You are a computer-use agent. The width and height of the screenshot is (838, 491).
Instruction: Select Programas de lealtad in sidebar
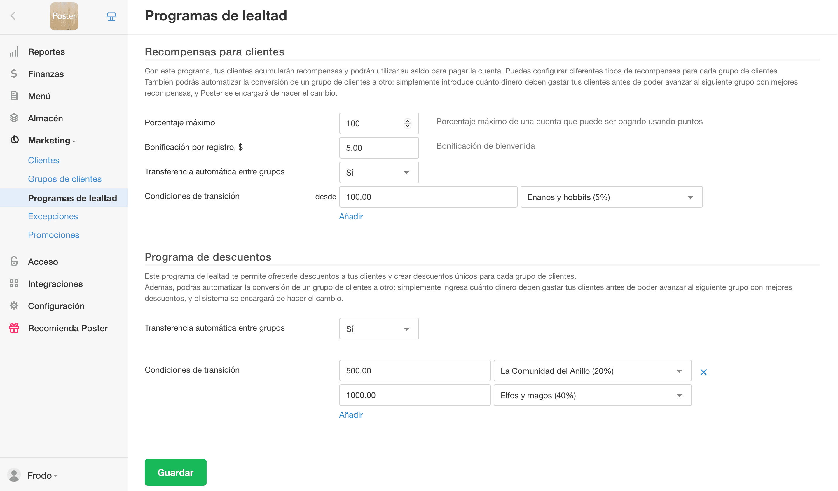[64, 198]
